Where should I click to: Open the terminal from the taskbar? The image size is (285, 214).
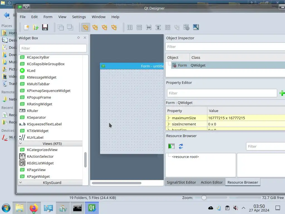[x=77, y=208]
